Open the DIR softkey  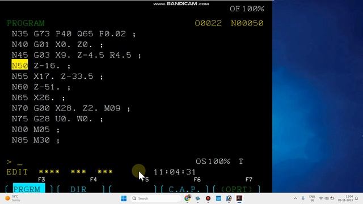78,189
